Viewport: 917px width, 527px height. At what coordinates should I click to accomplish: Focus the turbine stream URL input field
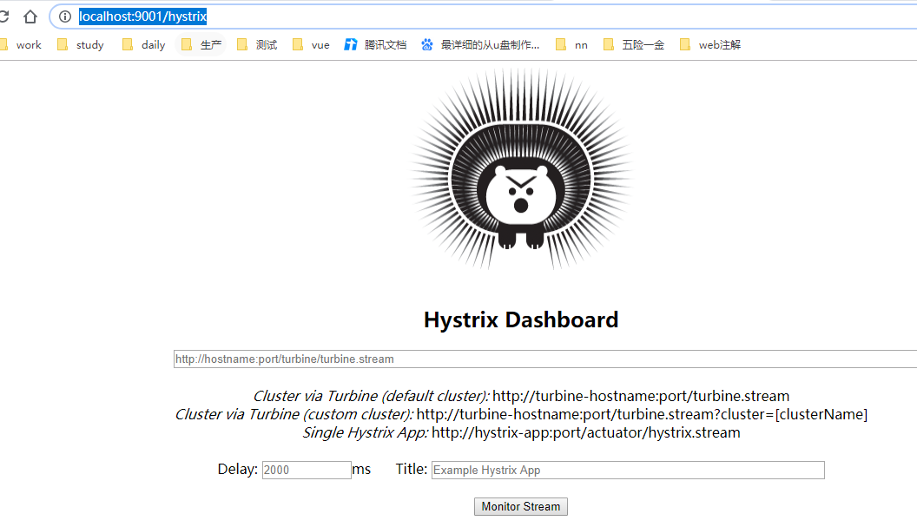point(545,359)
